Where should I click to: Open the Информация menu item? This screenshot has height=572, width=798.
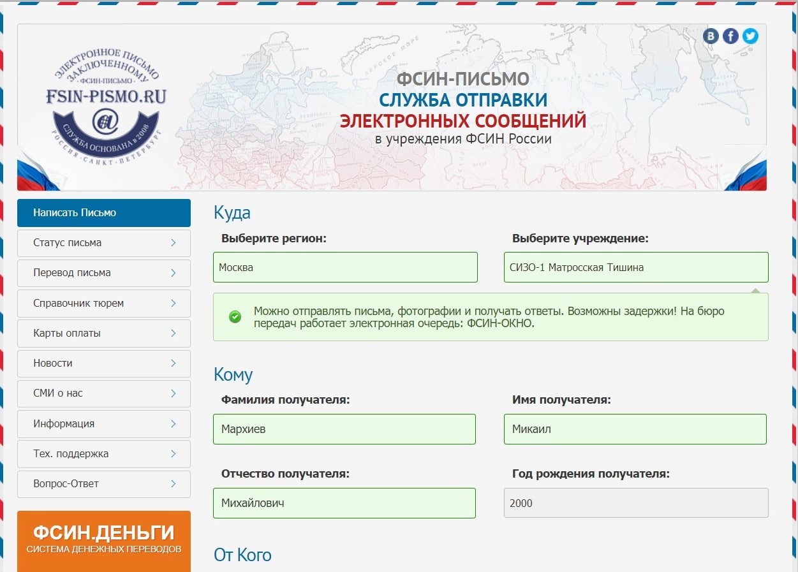pos(104,424)
